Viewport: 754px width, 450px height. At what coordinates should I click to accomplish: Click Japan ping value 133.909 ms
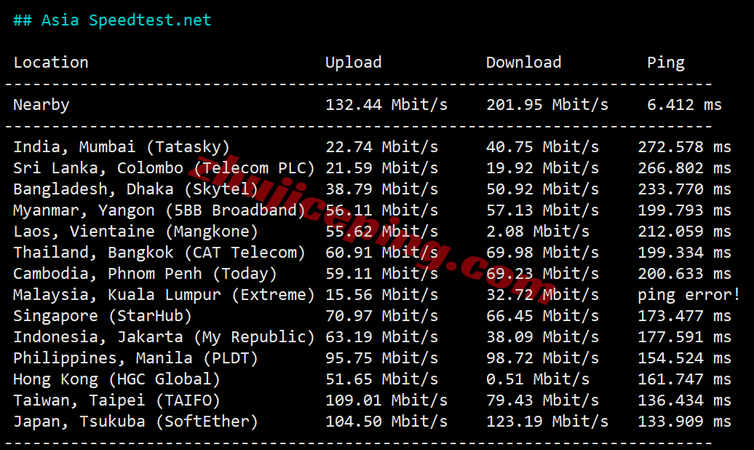point(684,422)
